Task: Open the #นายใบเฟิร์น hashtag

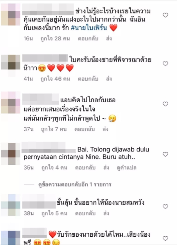Action: [89, 28]
